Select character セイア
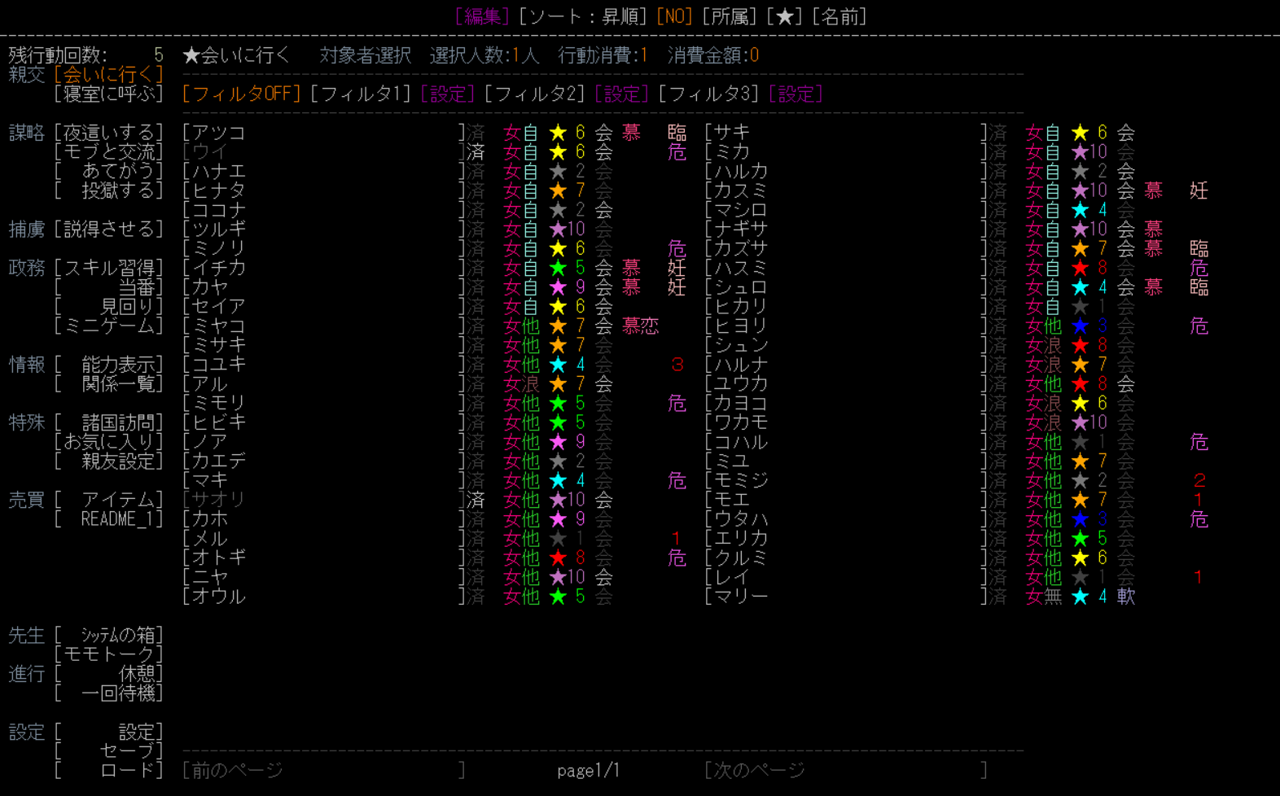 (324, 307)
